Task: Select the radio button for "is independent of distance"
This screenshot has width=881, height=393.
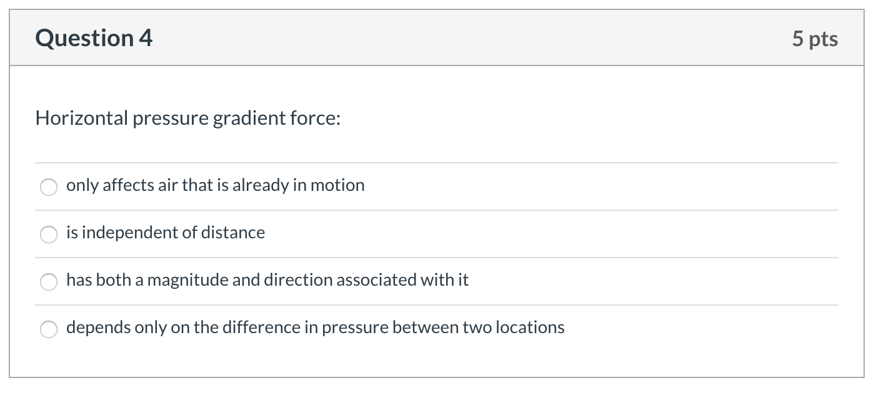Action: [49, 235]
